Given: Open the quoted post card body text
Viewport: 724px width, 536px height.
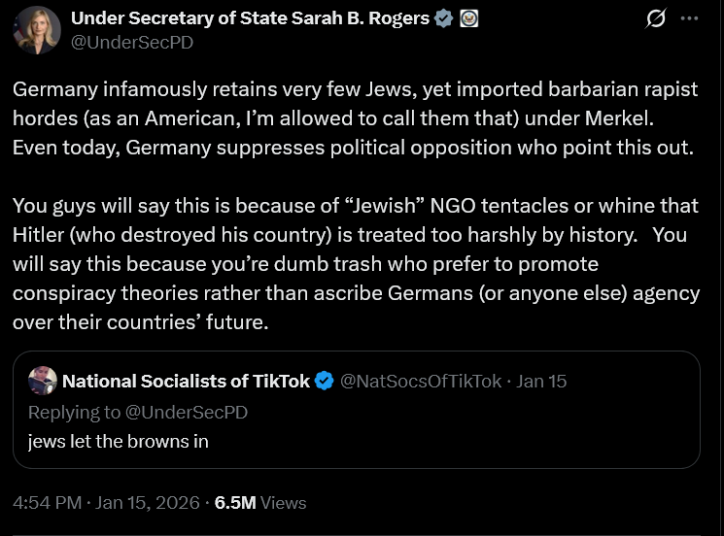Looking at the screenshot, I should point(118,442).
